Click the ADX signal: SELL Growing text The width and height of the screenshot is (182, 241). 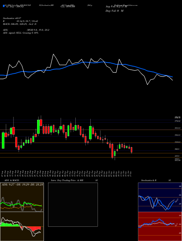[x=20, y=33]
